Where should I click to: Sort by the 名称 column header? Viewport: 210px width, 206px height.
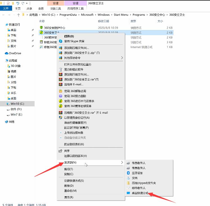pyautogui.click(x=42, y=21)
